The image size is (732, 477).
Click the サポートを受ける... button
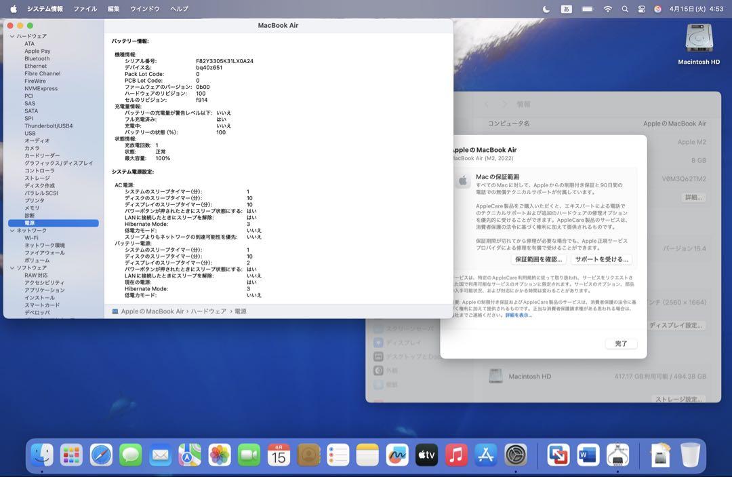point(601,259)
